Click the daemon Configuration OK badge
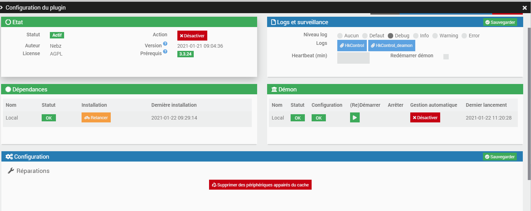Viewport: 531px width, 211px height. click(x=319, y=118)
